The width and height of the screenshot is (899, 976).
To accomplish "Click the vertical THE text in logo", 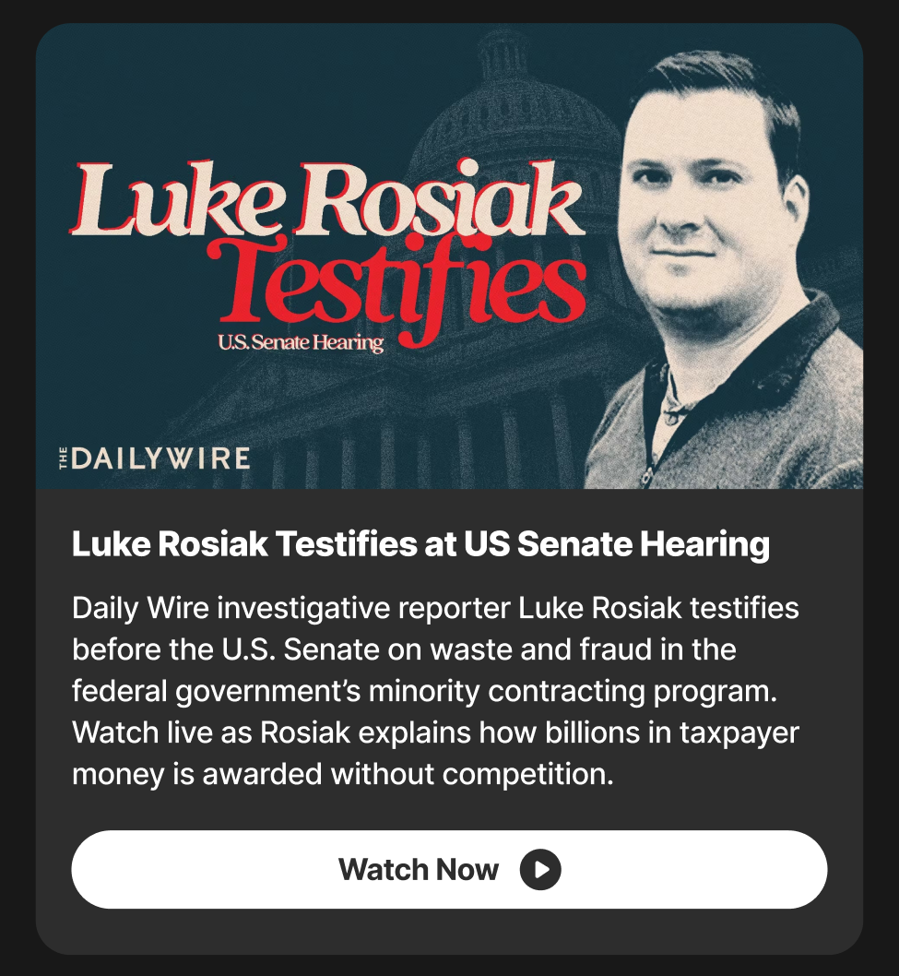I will 64,458.
